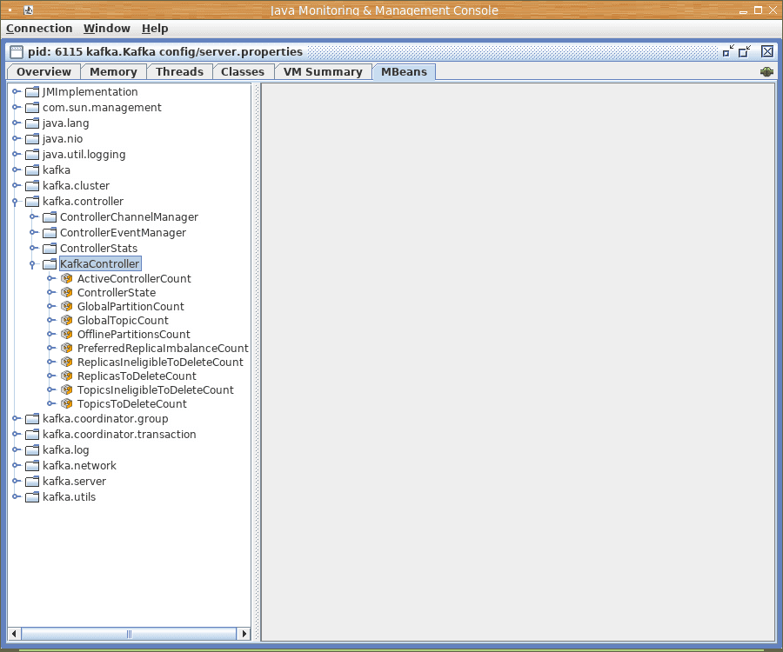Expand the kafka.network tree node

coord(16,465)
